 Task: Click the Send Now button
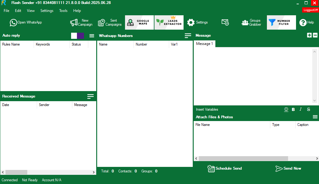[x=288, y=168]
